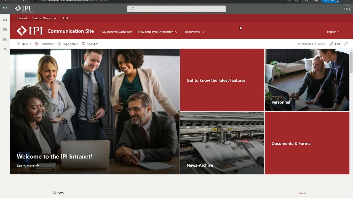Screen dimensions: 353x198
Task: Open the Communication Site title link
Action: click(x=71, y=31)
